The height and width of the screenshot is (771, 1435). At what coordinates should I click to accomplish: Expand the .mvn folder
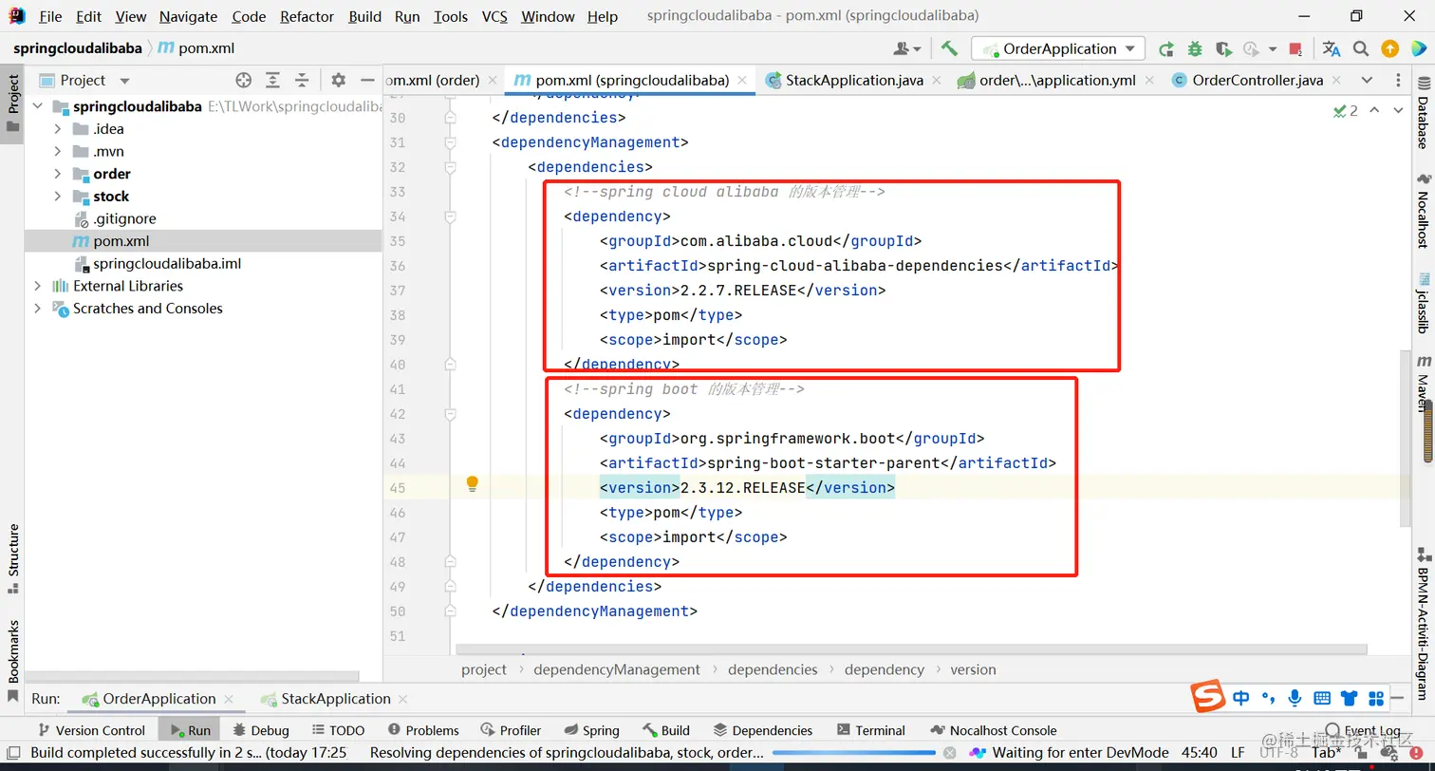click(x=58, y=152)
